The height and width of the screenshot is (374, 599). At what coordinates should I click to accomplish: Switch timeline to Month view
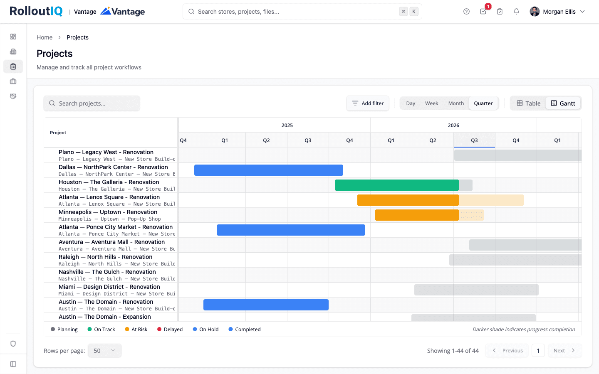456,103
